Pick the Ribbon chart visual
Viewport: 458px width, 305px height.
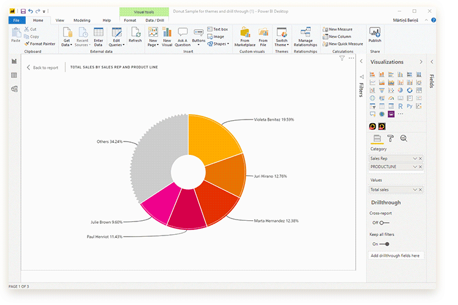tap(419, 82)
